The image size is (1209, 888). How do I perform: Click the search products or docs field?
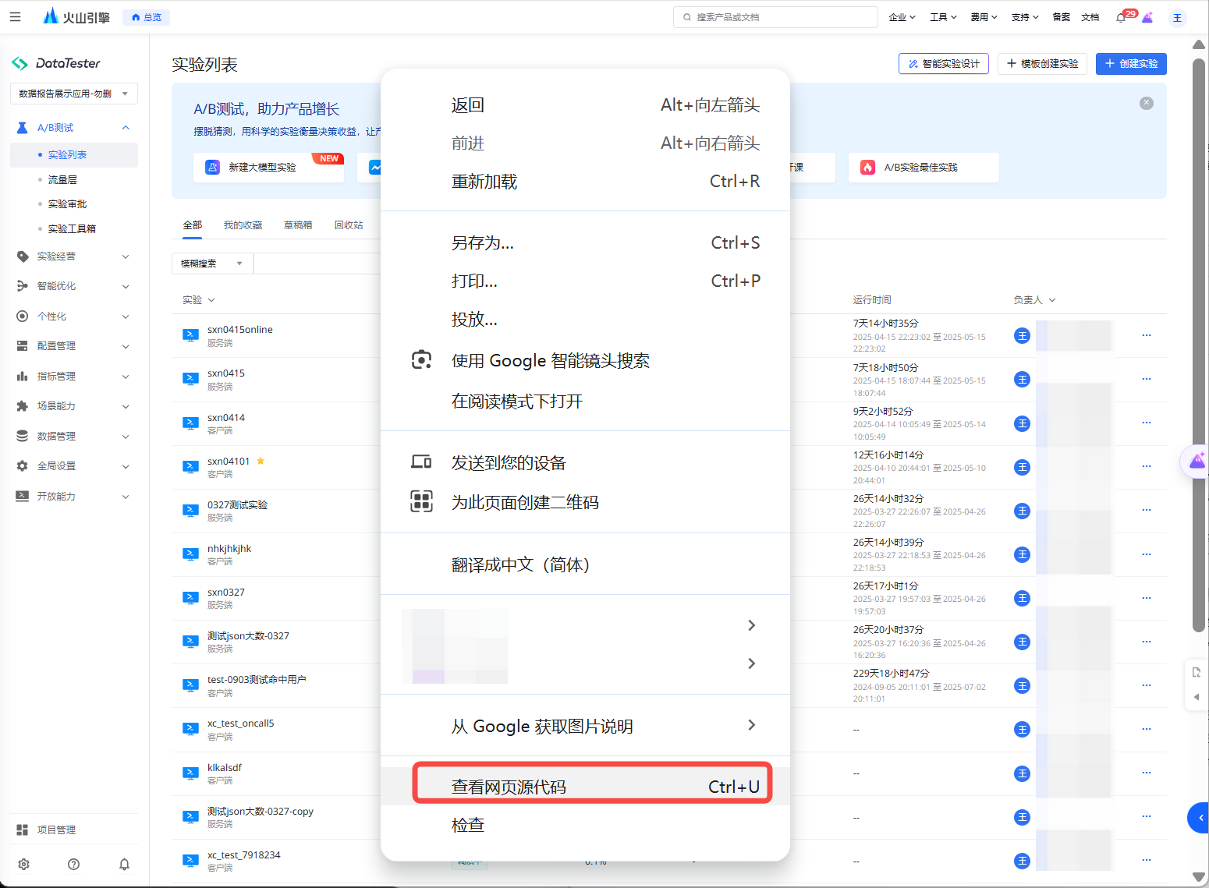(x=775, y=17)
